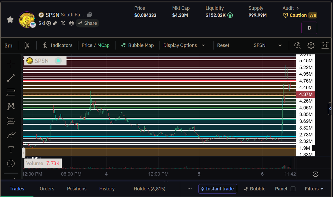Screen dimensions: 333x197
Task: Click the Volume 7.73K indicator label
Action: (43, 163)
